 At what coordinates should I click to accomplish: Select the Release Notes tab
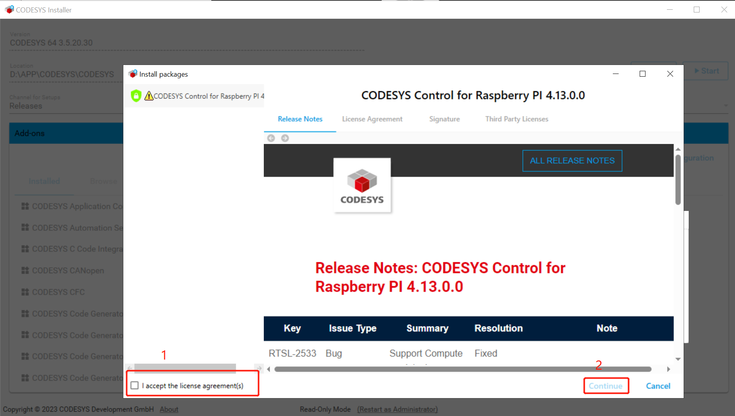[300, 119]
